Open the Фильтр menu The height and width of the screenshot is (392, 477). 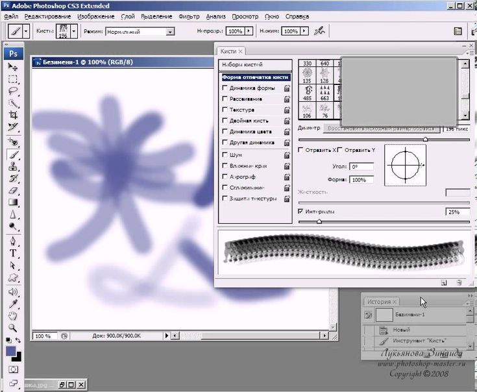189,16
